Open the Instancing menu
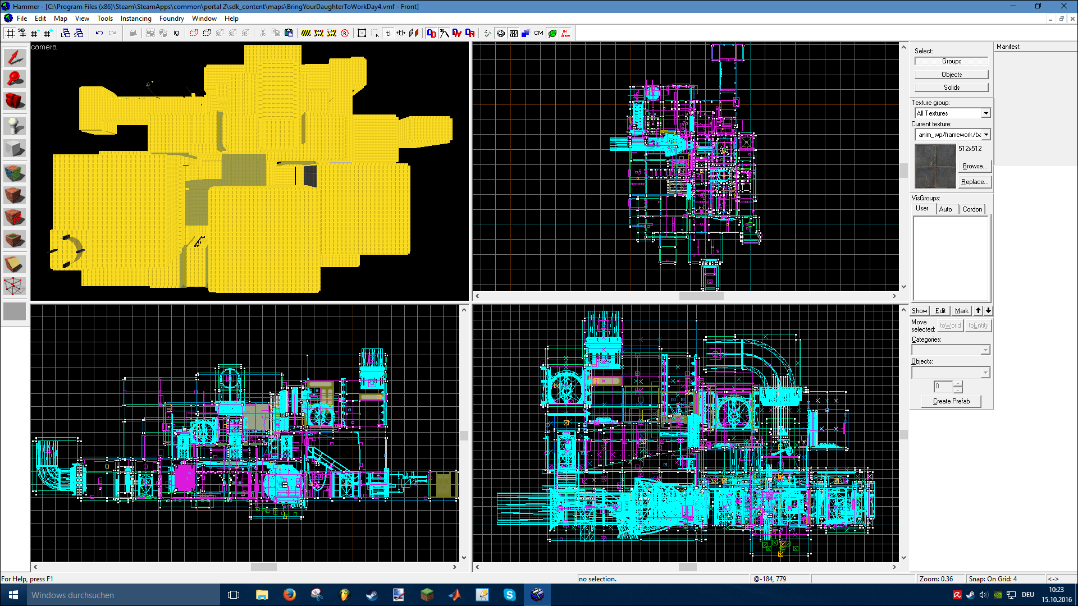Viewport: 1078px width, 606px height. pyautogui.click(x=136, y=19)
